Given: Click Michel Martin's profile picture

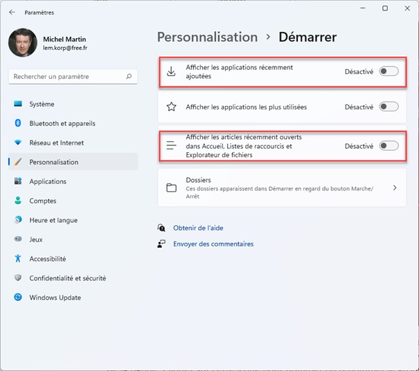Looking at the screenshot, I should (x=22, y=43).
